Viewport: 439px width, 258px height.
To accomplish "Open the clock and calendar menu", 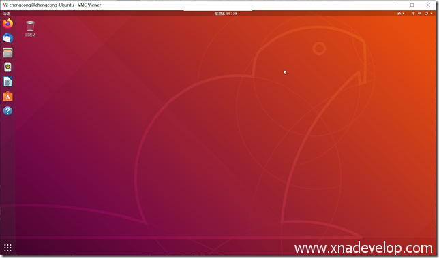I will (226, 14).
